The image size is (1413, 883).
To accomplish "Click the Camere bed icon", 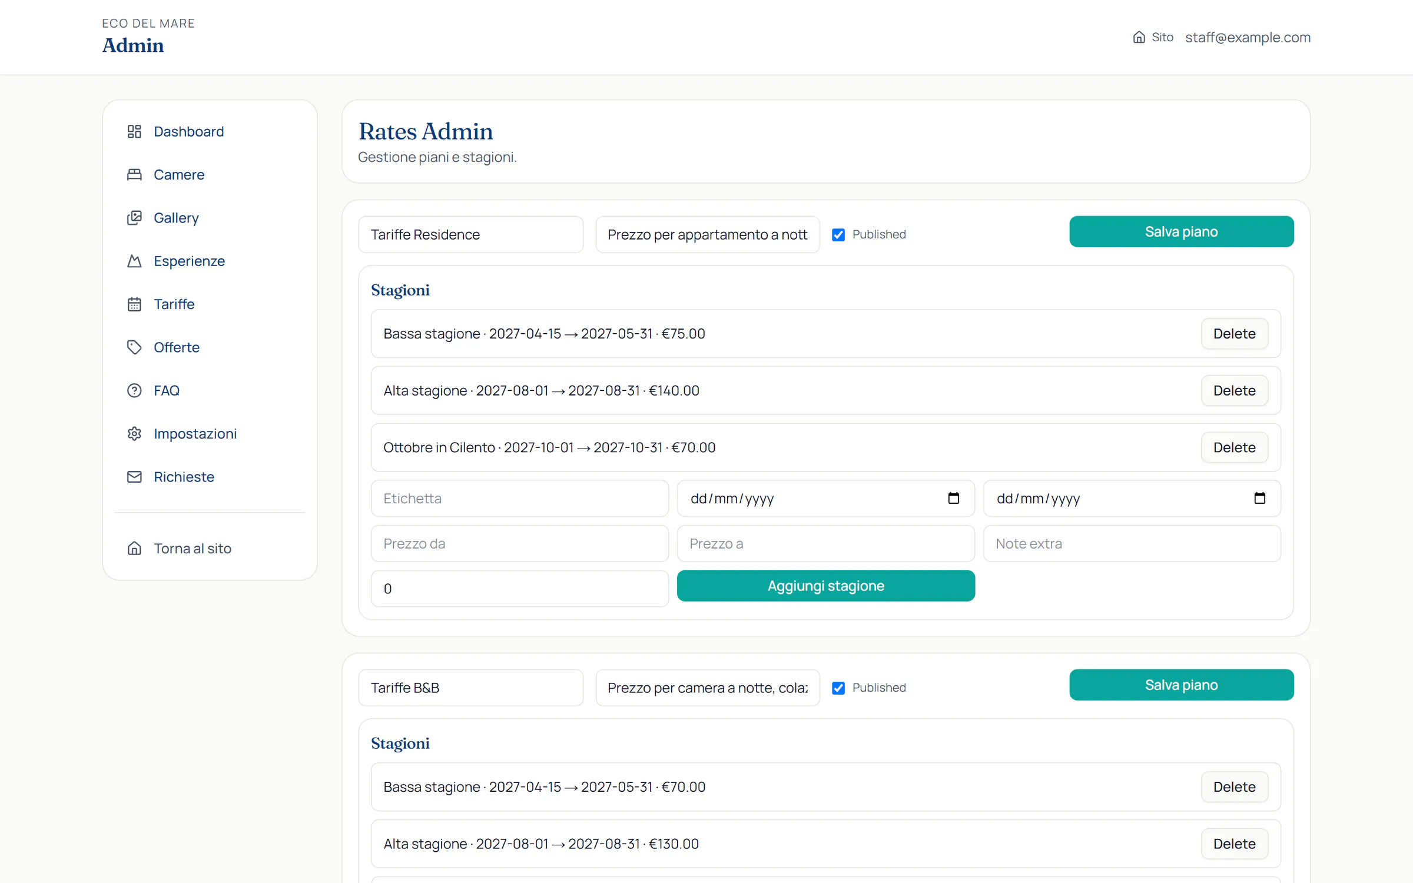I will click(x=134, y=174).
